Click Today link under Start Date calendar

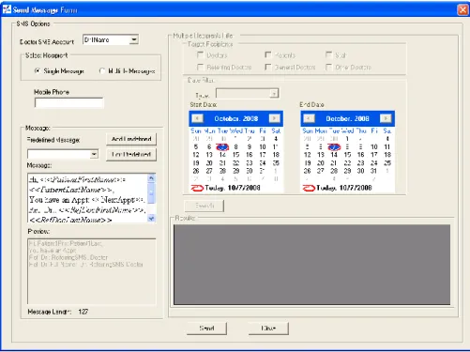pos(233,188)
